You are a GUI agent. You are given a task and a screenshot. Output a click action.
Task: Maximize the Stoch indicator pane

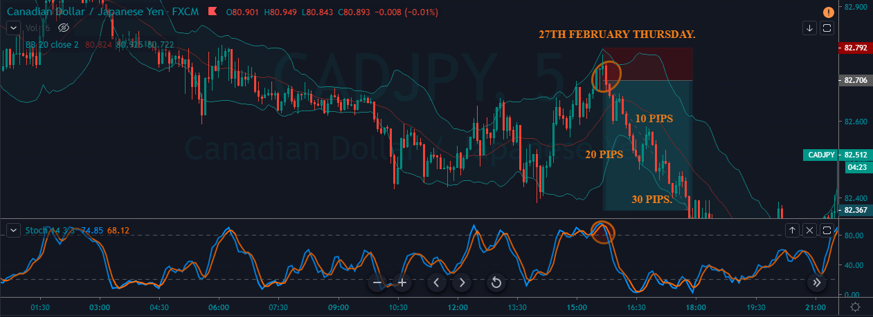pyautogui.click(x=827, y=230)
